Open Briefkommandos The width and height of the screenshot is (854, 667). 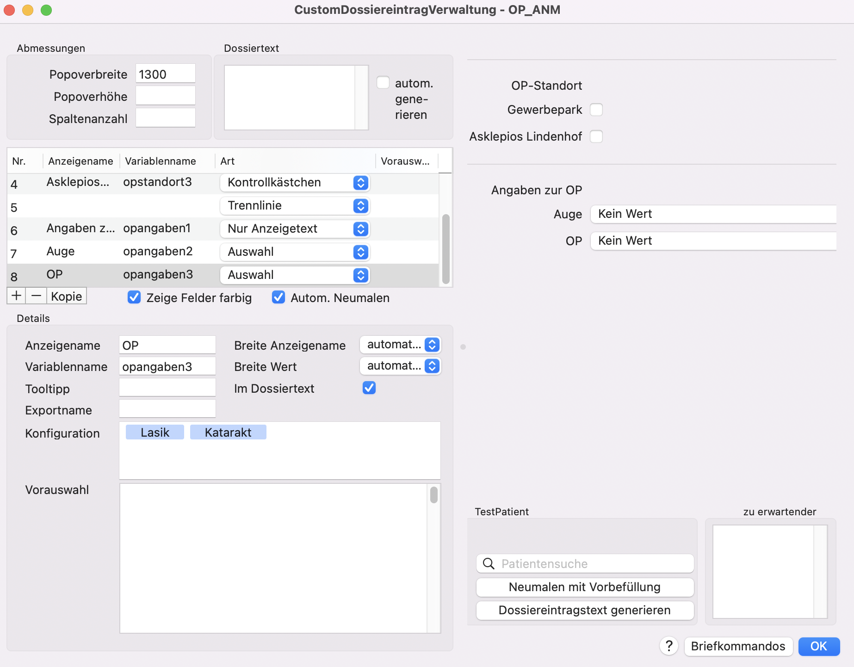[738, 646]
